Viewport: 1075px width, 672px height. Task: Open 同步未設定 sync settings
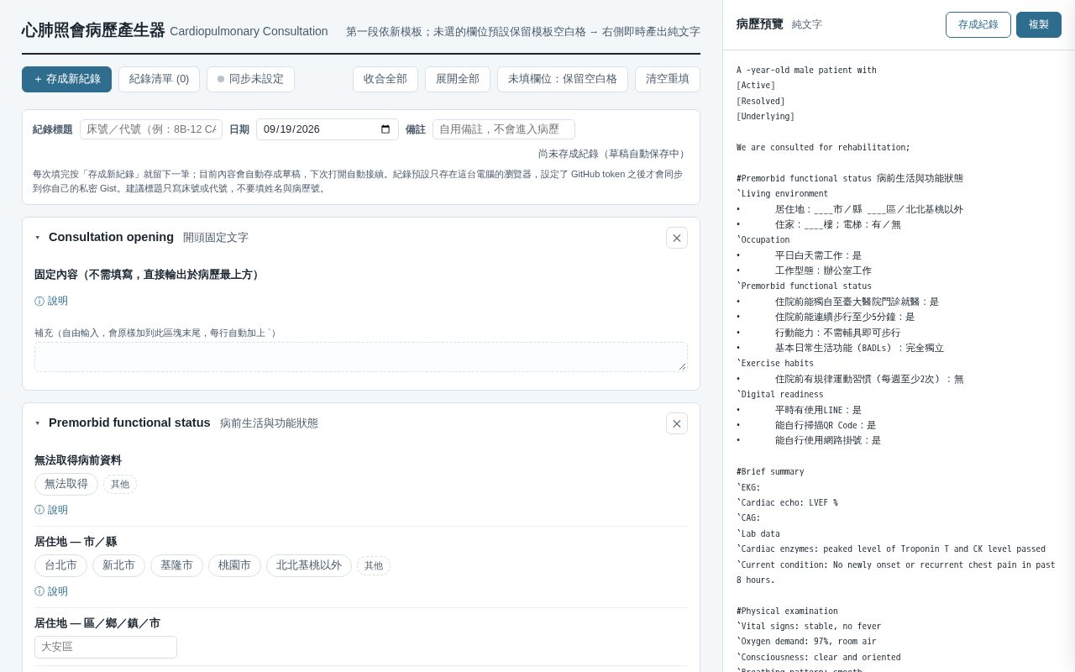pyautogui.click(x=250, y=79)
